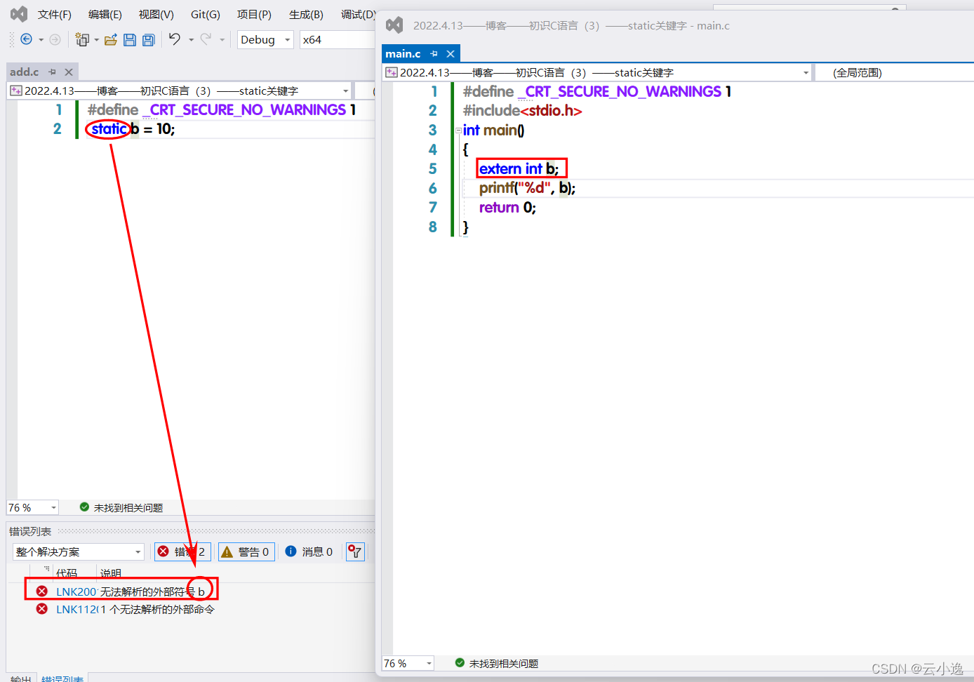Open the 76 % zoom dropdown under add.c
This screenshot has width=974, height=682.
coord(32,507)
